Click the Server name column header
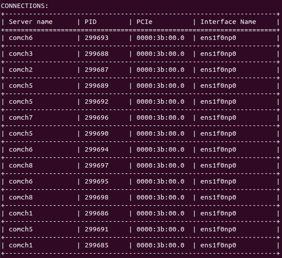The width and height of the screenshot is (282, 258). coord(31,22)
